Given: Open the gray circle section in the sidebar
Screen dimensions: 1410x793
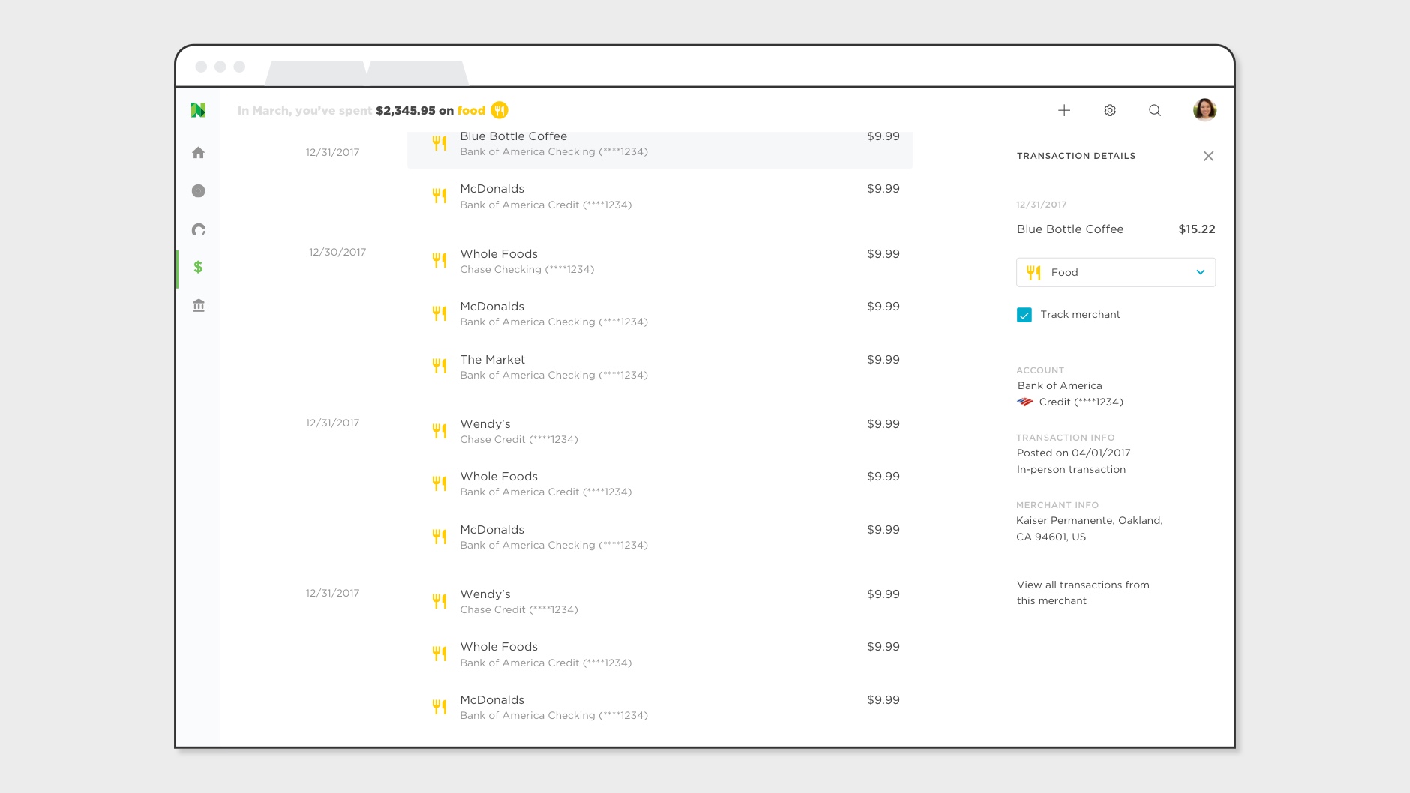Looking at the screenshot, I should tap(198, 191).
